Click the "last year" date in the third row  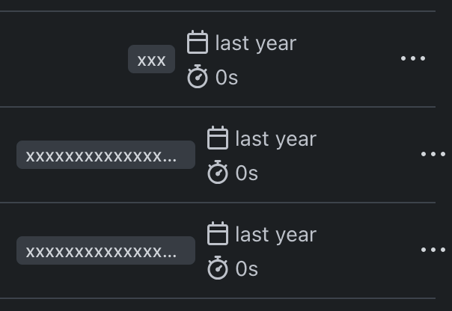click(x=275, y=235)
